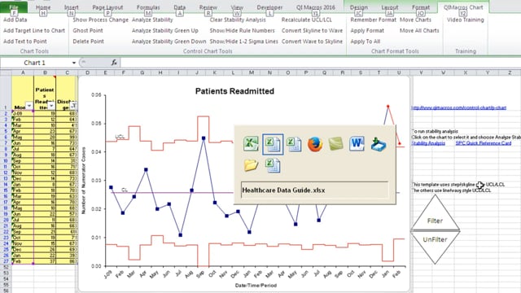Viewport: 521px width, 293px height.
Task: Switch to the Insert ribbon tab
Action: point(71,7)
